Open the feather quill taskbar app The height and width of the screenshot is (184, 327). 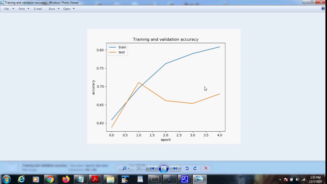tap(170, 179)
